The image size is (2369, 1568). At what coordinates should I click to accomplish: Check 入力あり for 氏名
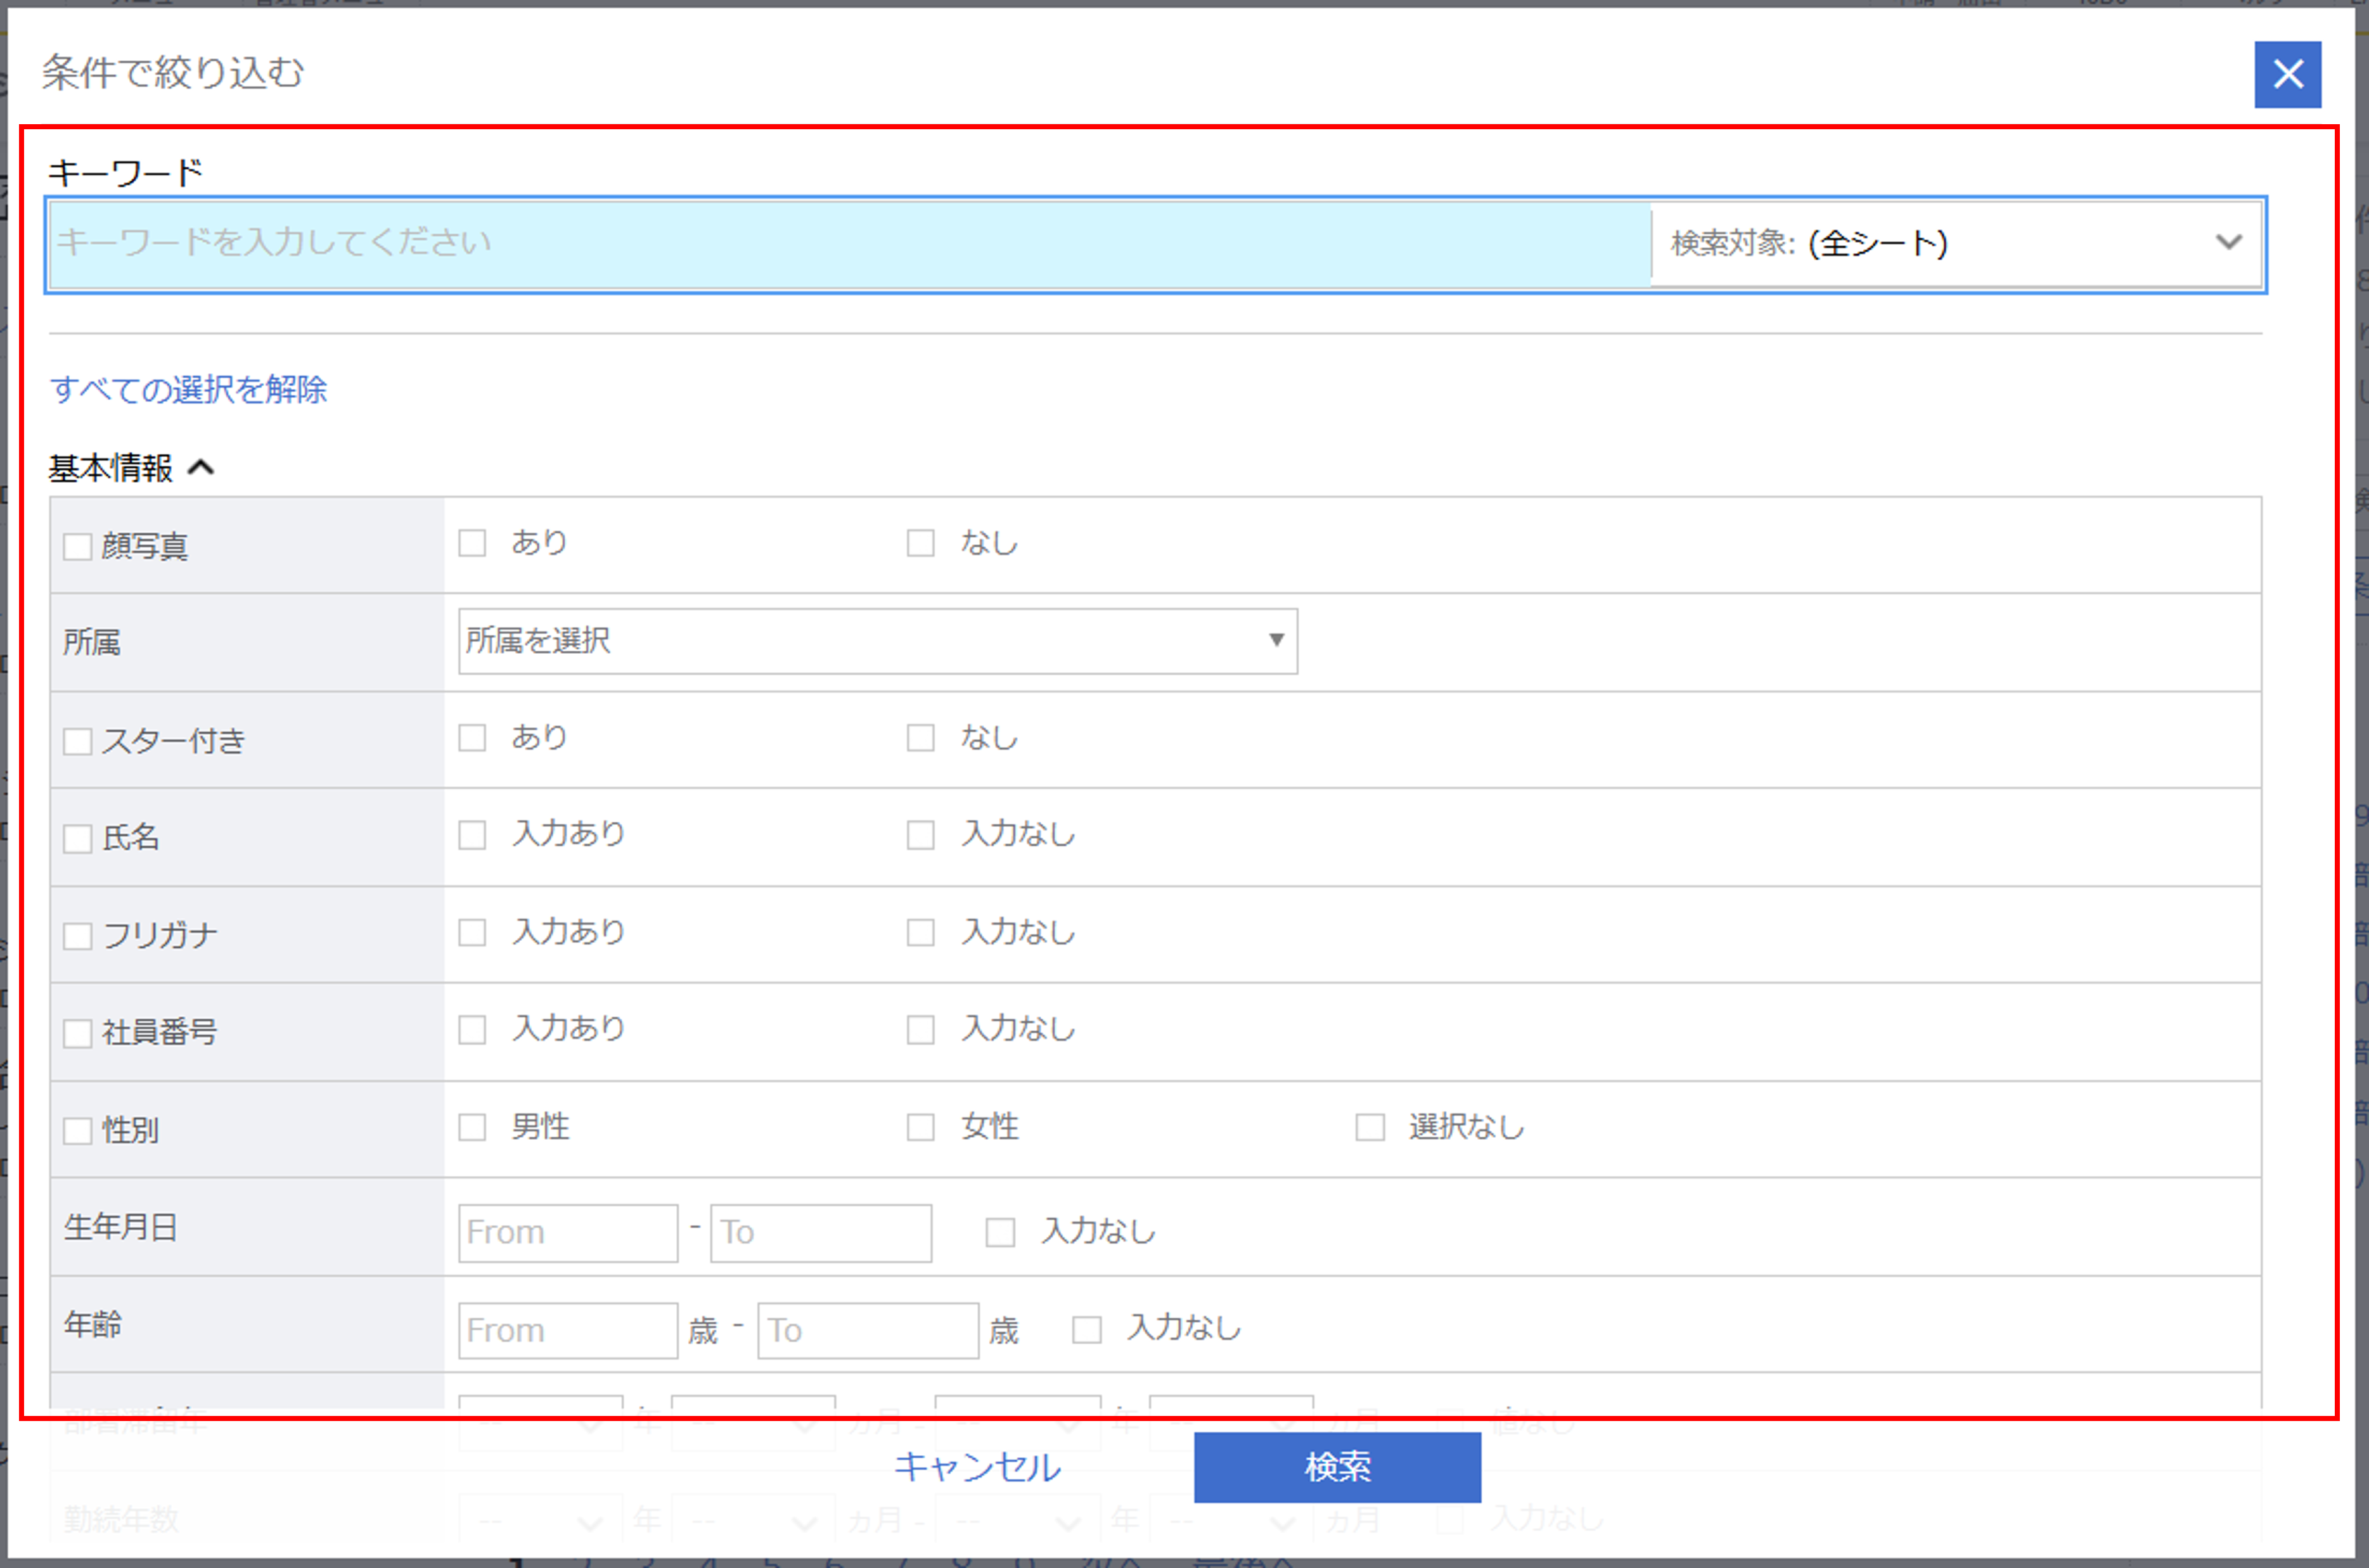click(x=471, y=834)
